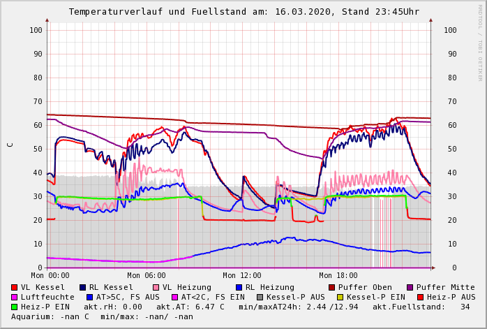Select the blue RL Heizung legend swatch
This screenshot has height=329, width=487.
click(239, 287)
